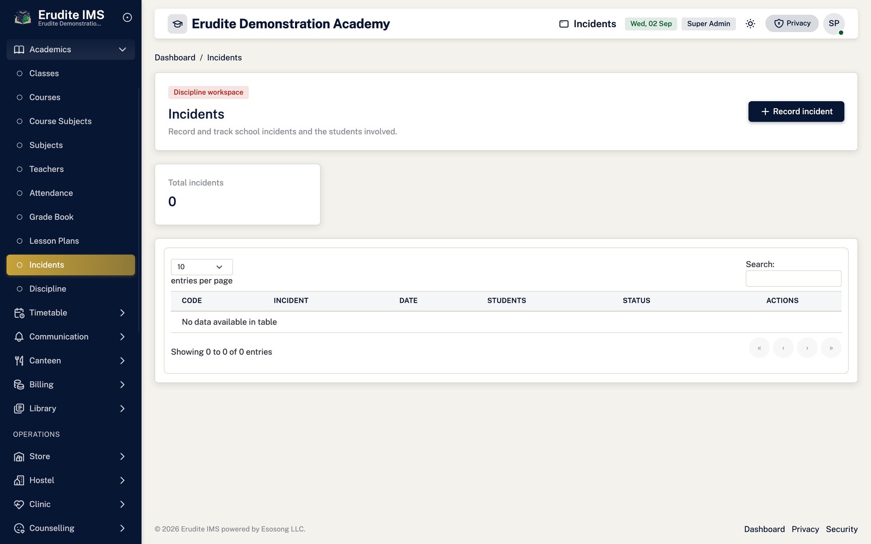
Task: Click 'Showing 0 to 0 of 0 entries'
Action: coord(222,352)
